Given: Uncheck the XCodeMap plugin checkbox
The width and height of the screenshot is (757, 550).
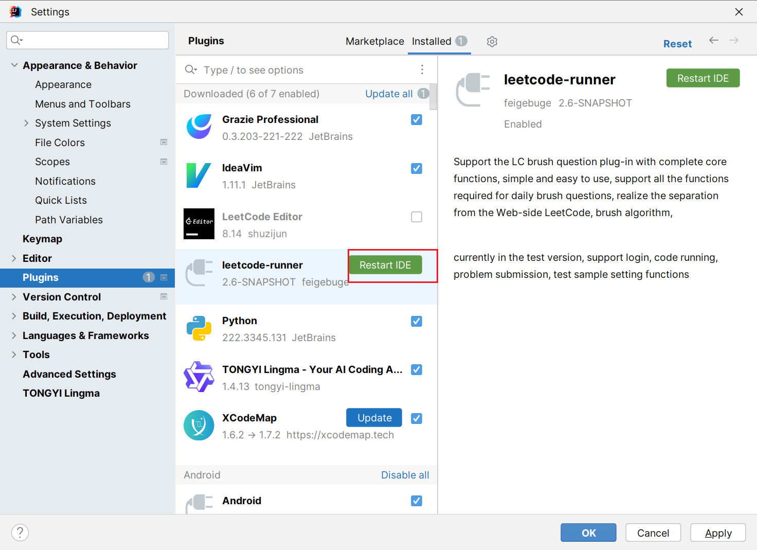Looking at the screenshot, I should [x=417, y=418].
